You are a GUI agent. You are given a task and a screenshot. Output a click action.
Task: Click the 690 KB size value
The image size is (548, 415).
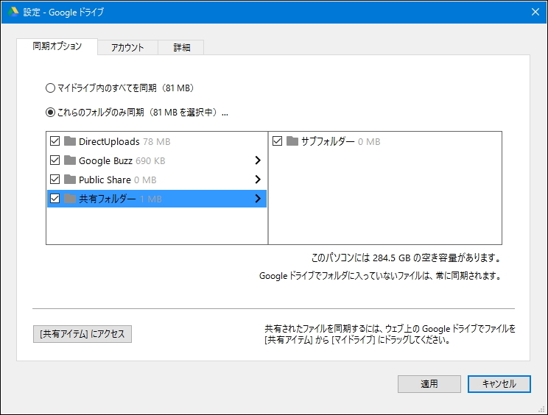coord(150,161)
